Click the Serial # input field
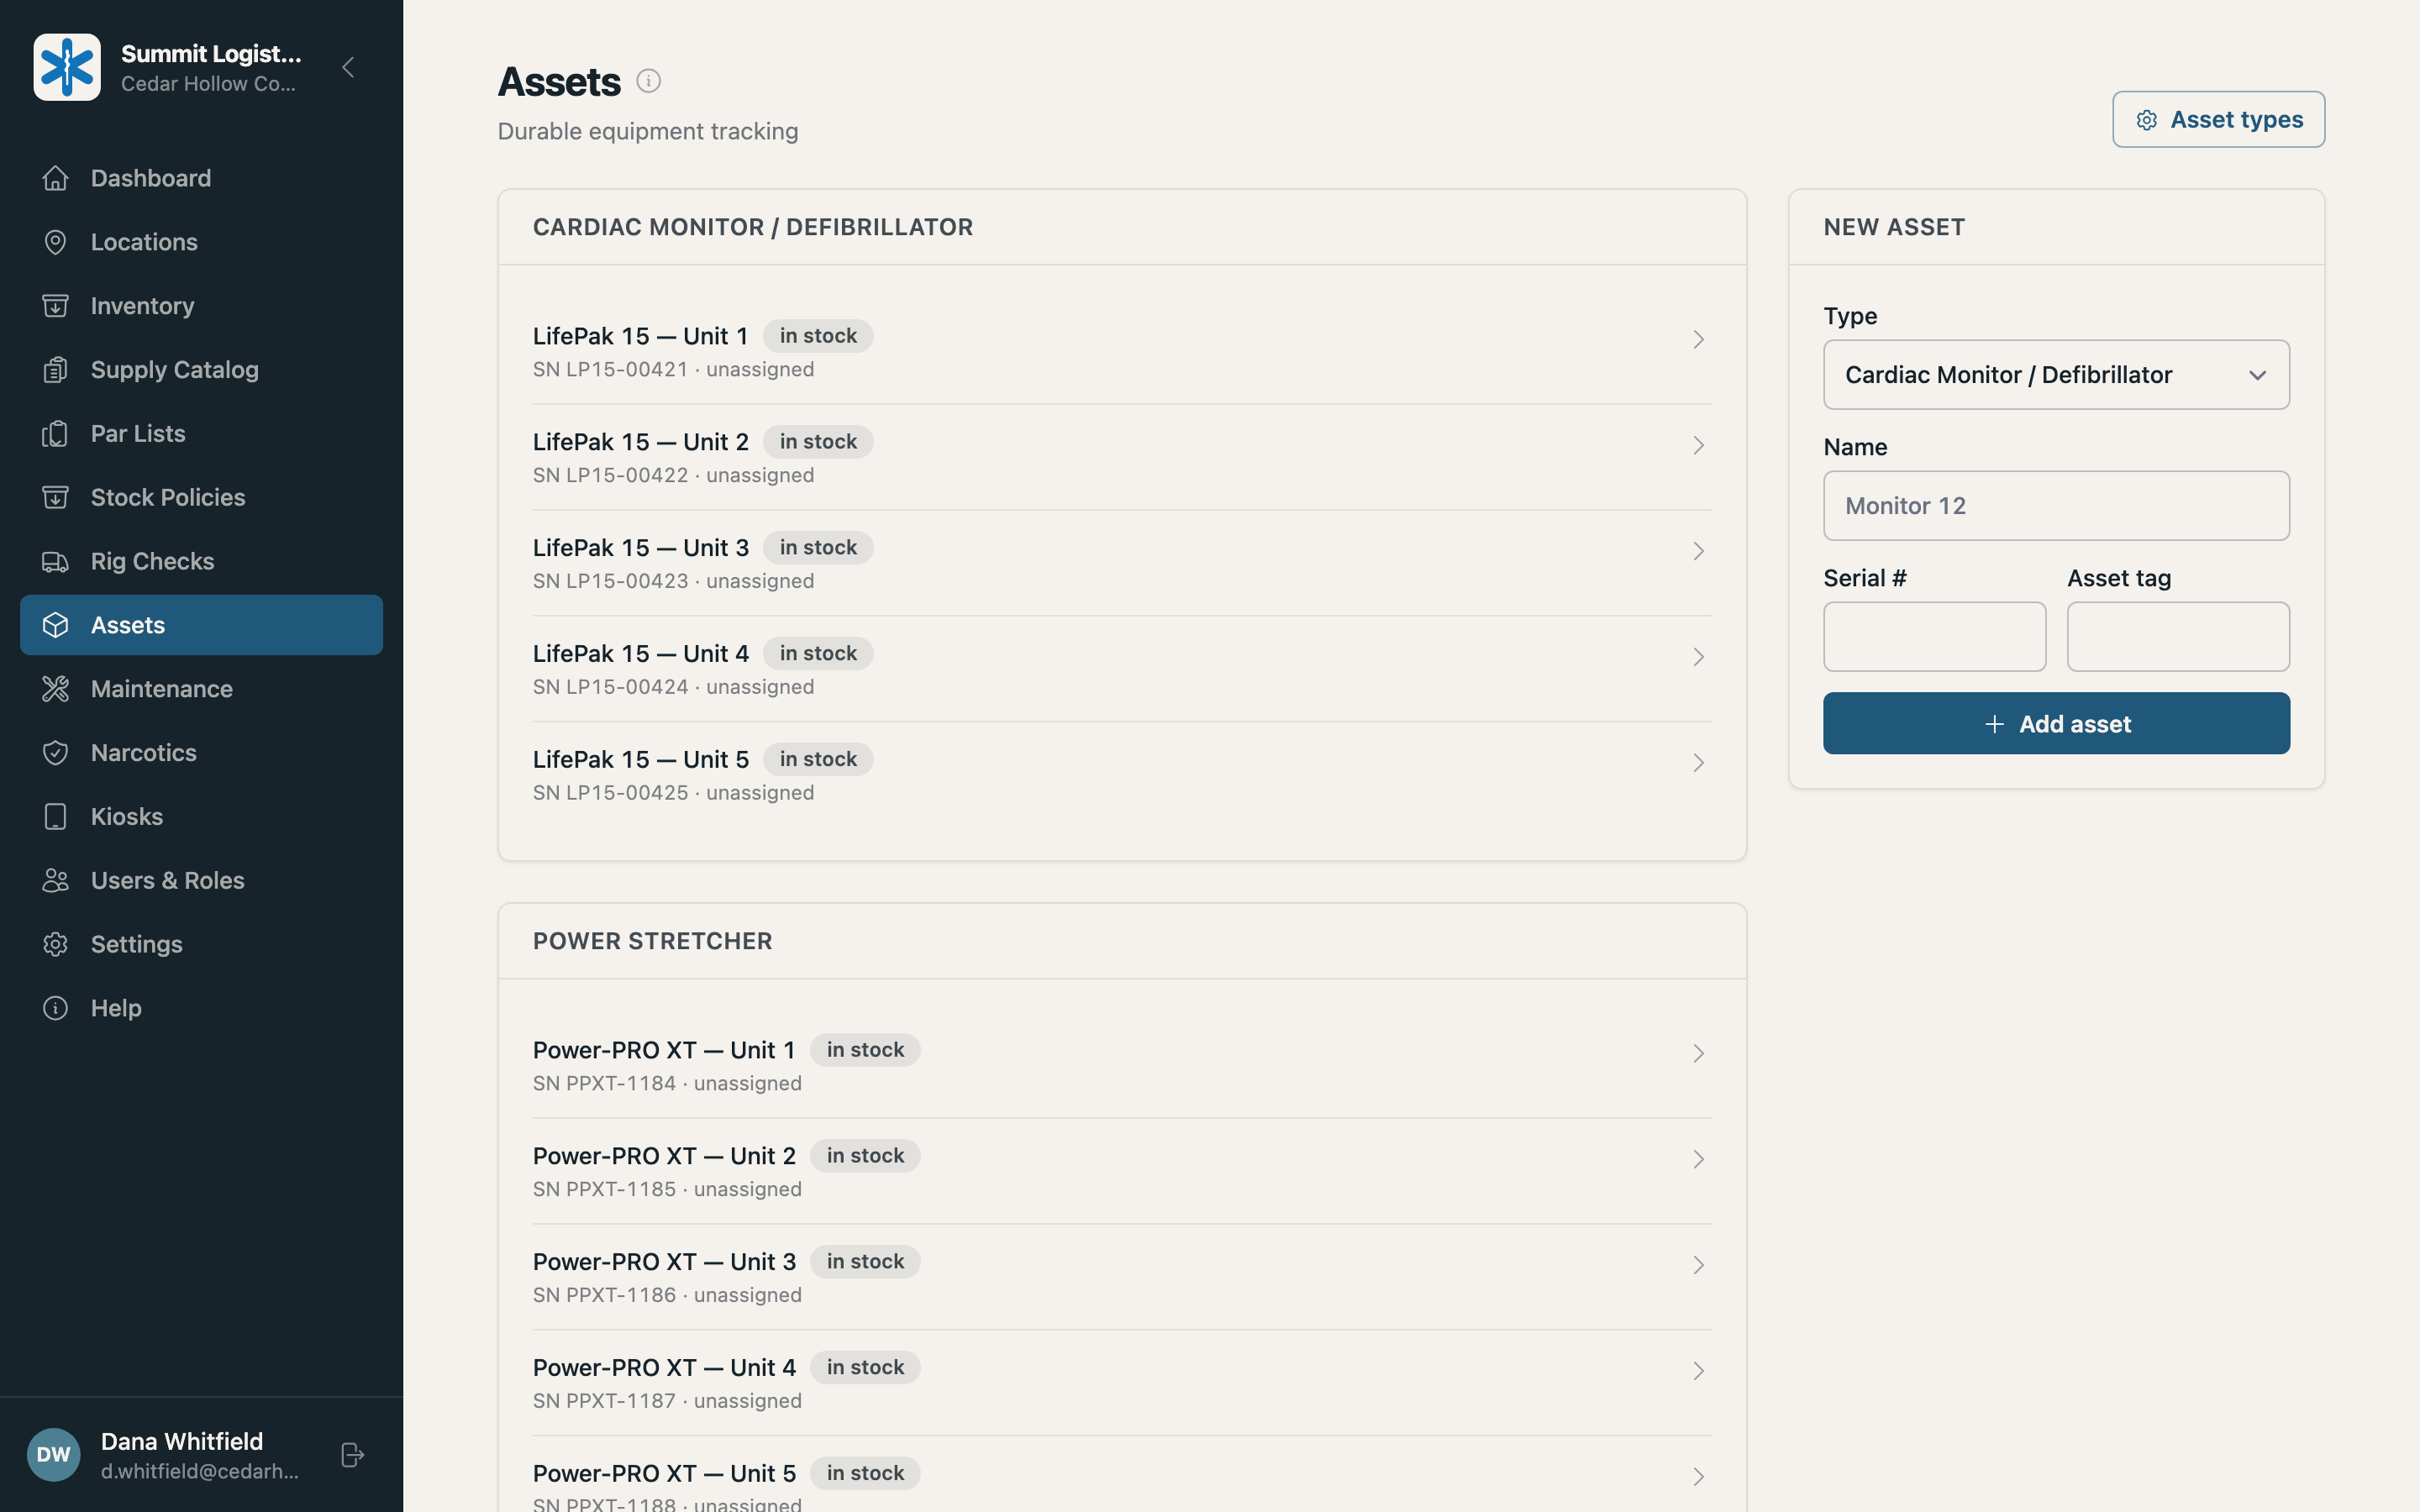The height and width of the screenshot is (1512, 2420). pyautogui.click(x=1934, y=637)
